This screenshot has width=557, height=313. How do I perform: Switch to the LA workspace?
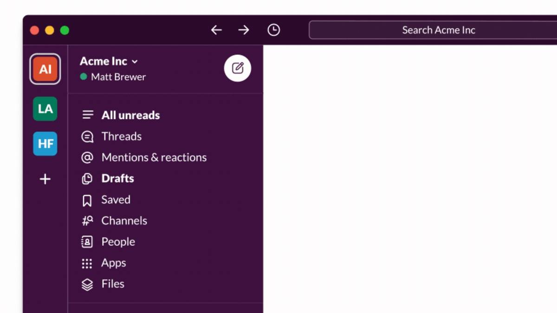point(45,109)
